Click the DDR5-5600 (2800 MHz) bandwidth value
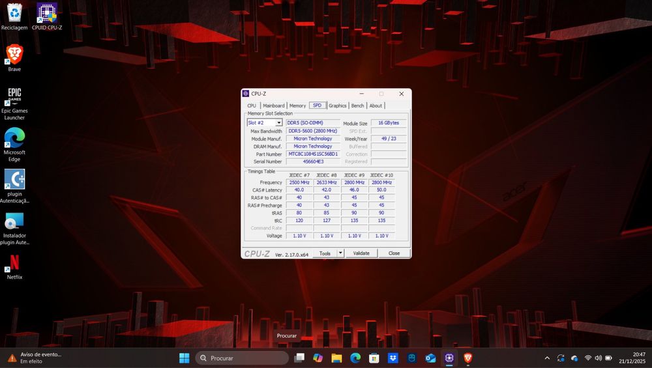This screenshot has width=652, height=368. pos(313,131)
